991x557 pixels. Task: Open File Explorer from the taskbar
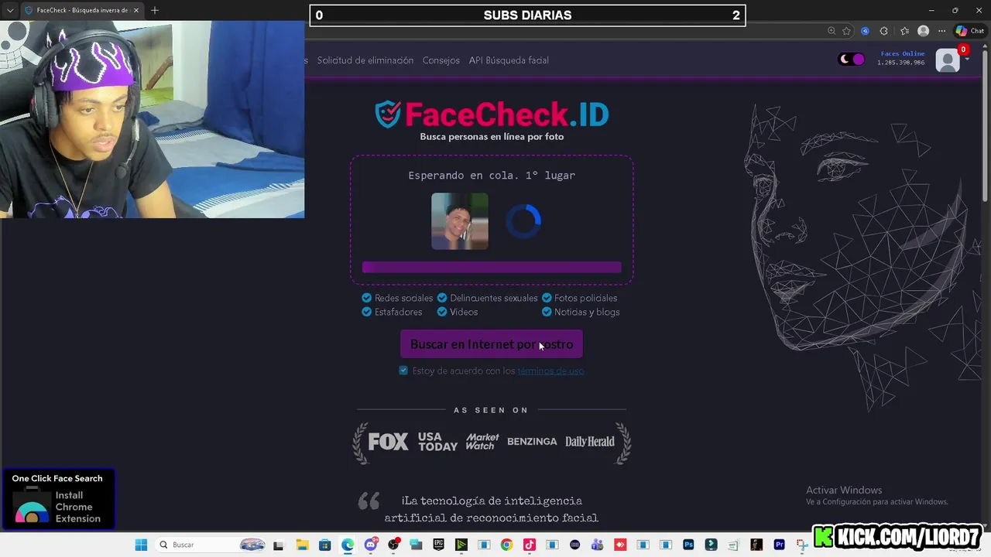(302, 545)
